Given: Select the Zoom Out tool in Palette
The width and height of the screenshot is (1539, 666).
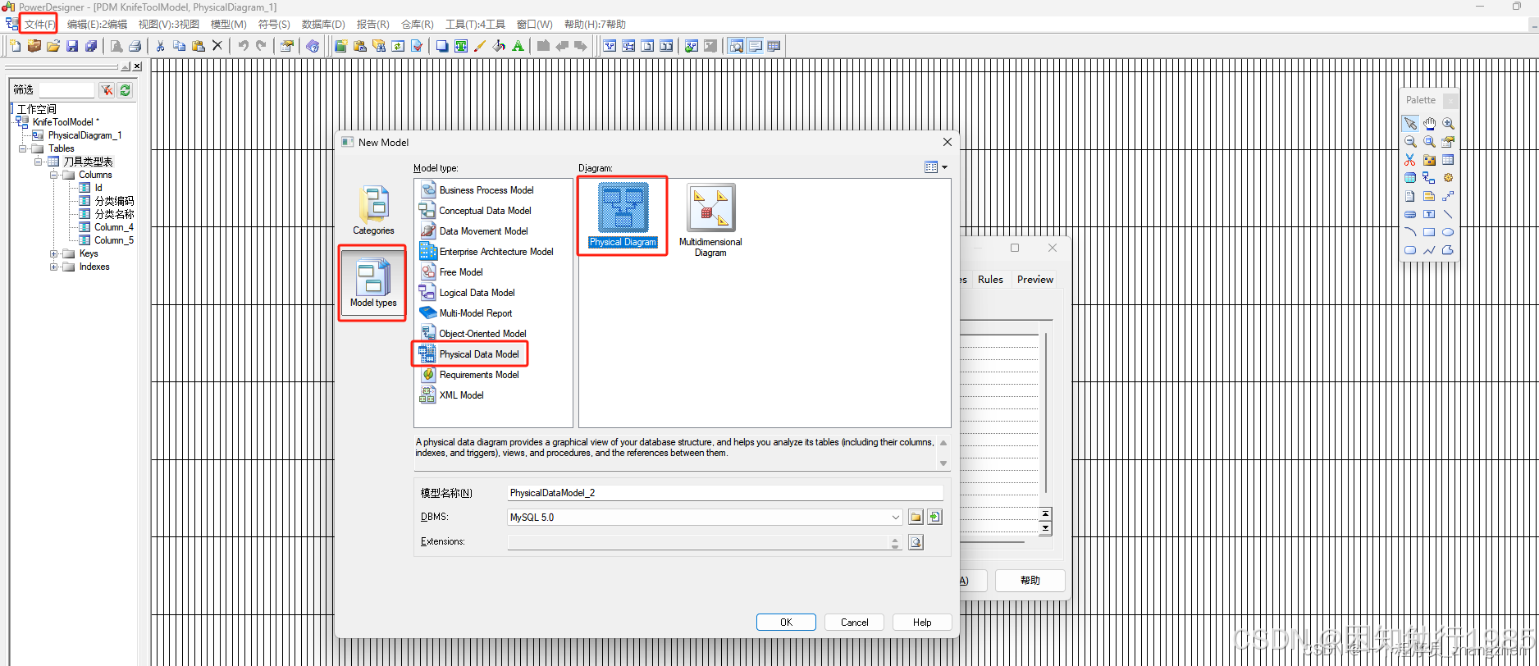Looking at the screenshot, I should click(x=1410, y=141).
